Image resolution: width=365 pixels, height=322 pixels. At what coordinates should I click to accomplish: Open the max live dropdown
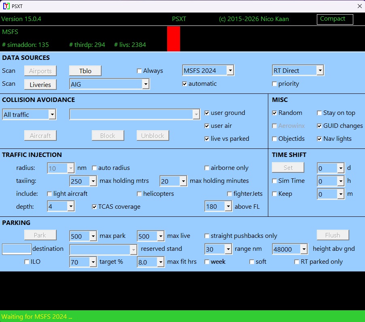click(161, 236)
